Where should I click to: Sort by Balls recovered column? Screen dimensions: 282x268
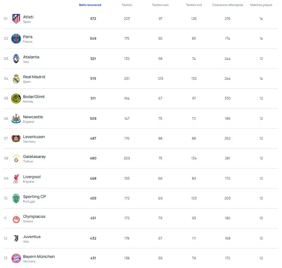point(90,5)
